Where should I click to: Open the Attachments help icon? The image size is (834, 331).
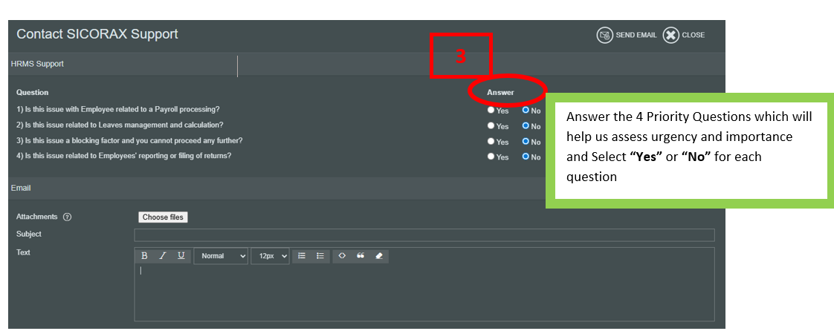coord(67,217)
